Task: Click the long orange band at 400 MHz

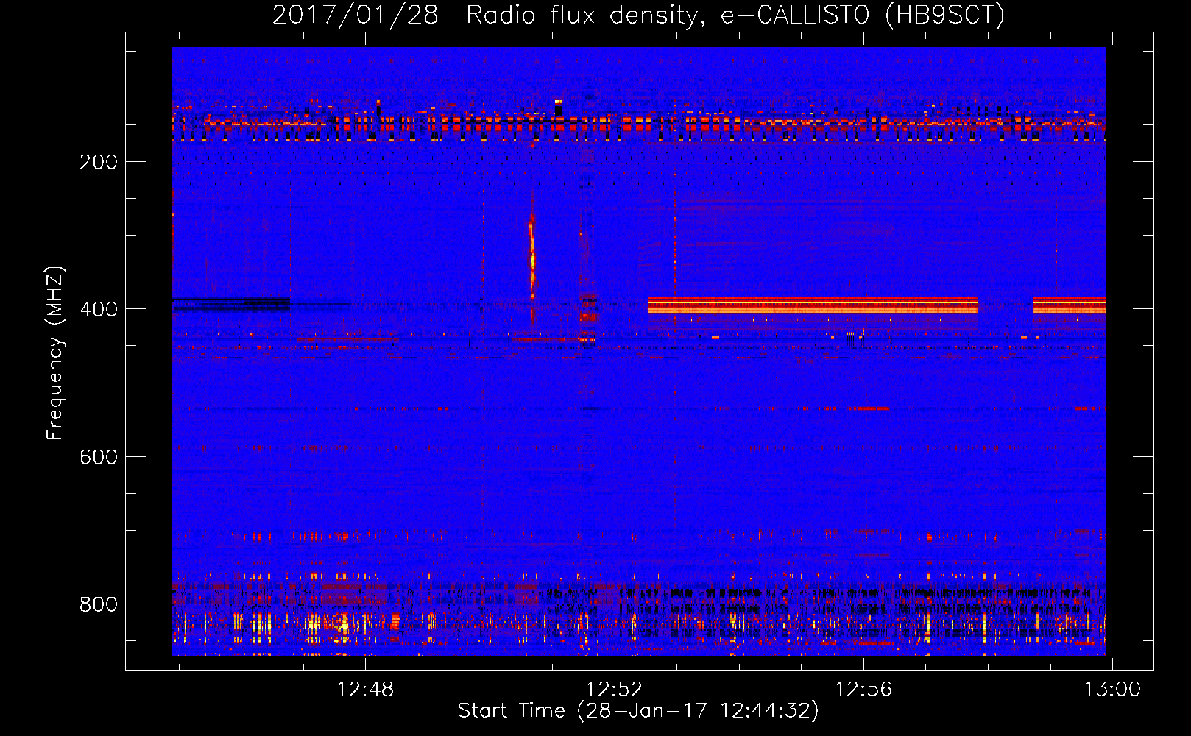Action: 813,305
